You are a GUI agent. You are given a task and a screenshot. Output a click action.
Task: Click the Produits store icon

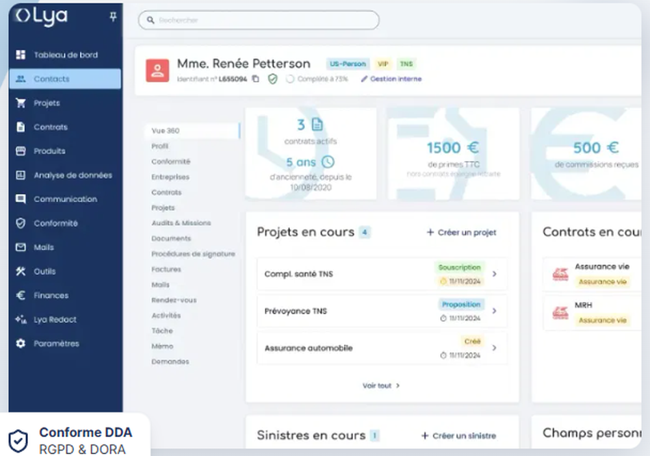tap(21, 151)
